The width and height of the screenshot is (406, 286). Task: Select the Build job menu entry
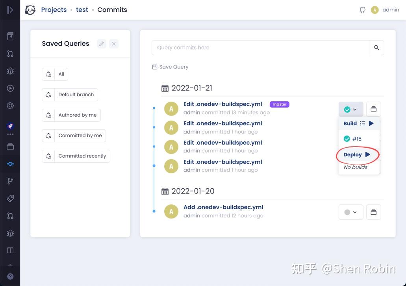[x=350, y=123]
